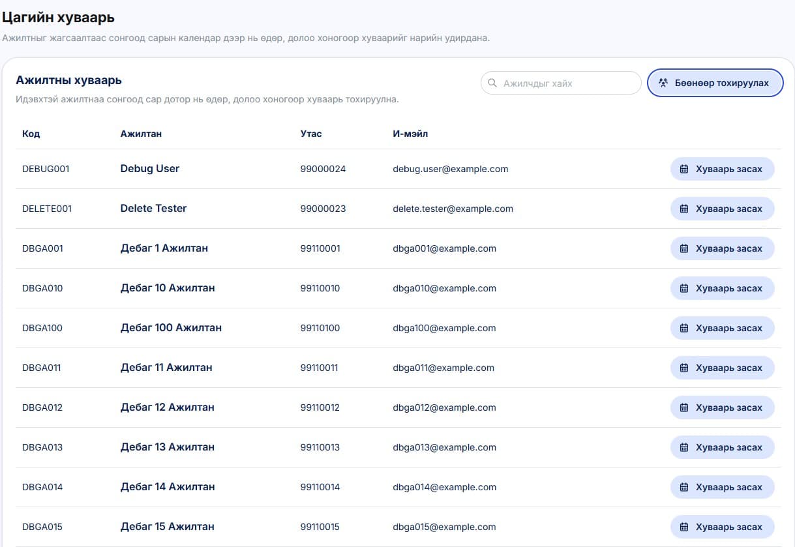Image resolution: width=795 pixels, height=547 pixels.
Task: Click calendar icon in DBGA100 row
Action: (684, 328)
